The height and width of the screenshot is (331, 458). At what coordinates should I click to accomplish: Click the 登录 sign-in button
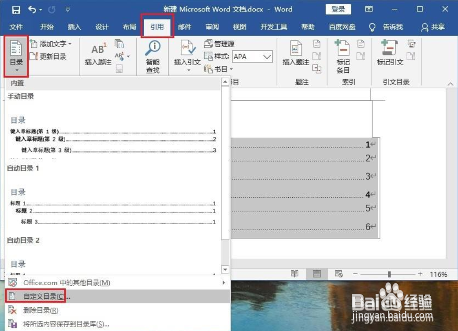click(338, 9)
